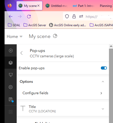
Task: Click the shield tracking protection icon
Action: (x=67, y=16)
